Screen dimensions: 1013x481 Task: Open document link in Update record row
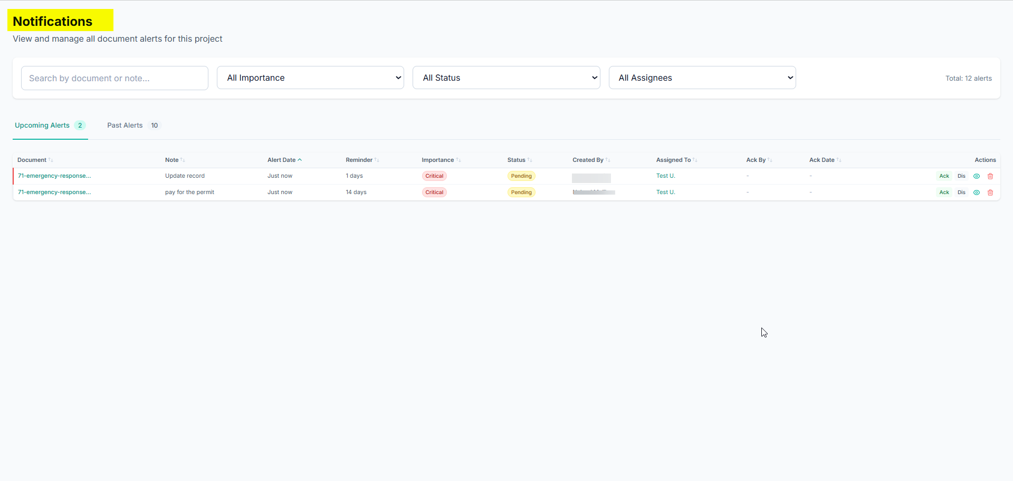[x=54, y=176]
